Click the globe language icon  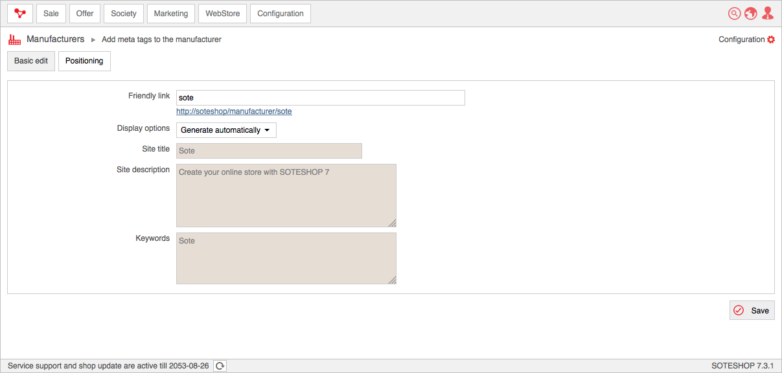pos(751,14)
